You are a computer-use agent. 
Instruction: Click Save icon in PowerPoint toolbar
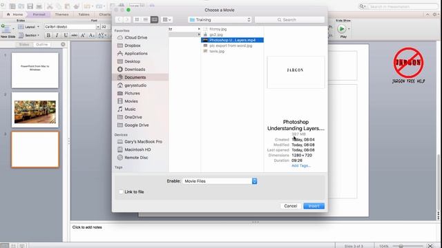point(30,6)
